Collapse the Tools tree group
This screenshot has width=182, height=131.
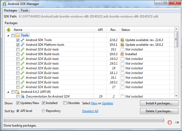tap(8, 36)
